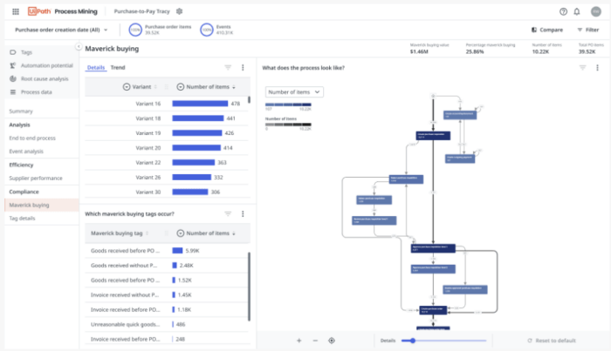Select the Variant 20 row

click(x=167, y=148)
